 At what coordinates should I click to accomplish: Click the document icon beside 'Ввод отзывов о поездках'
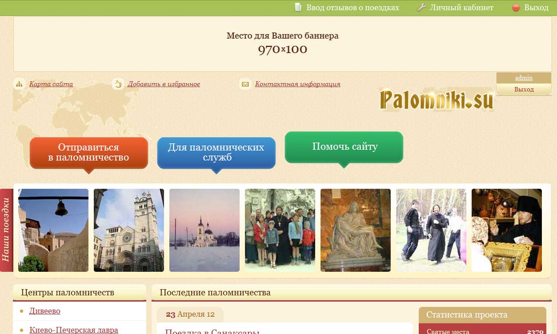click(x=298, y=8)
